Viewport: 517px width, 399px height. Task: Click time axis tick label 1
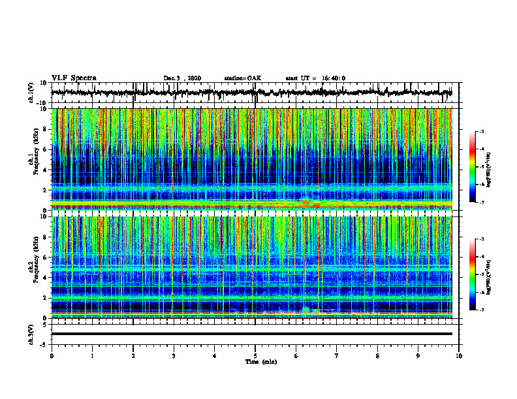(x=92, y=356)
